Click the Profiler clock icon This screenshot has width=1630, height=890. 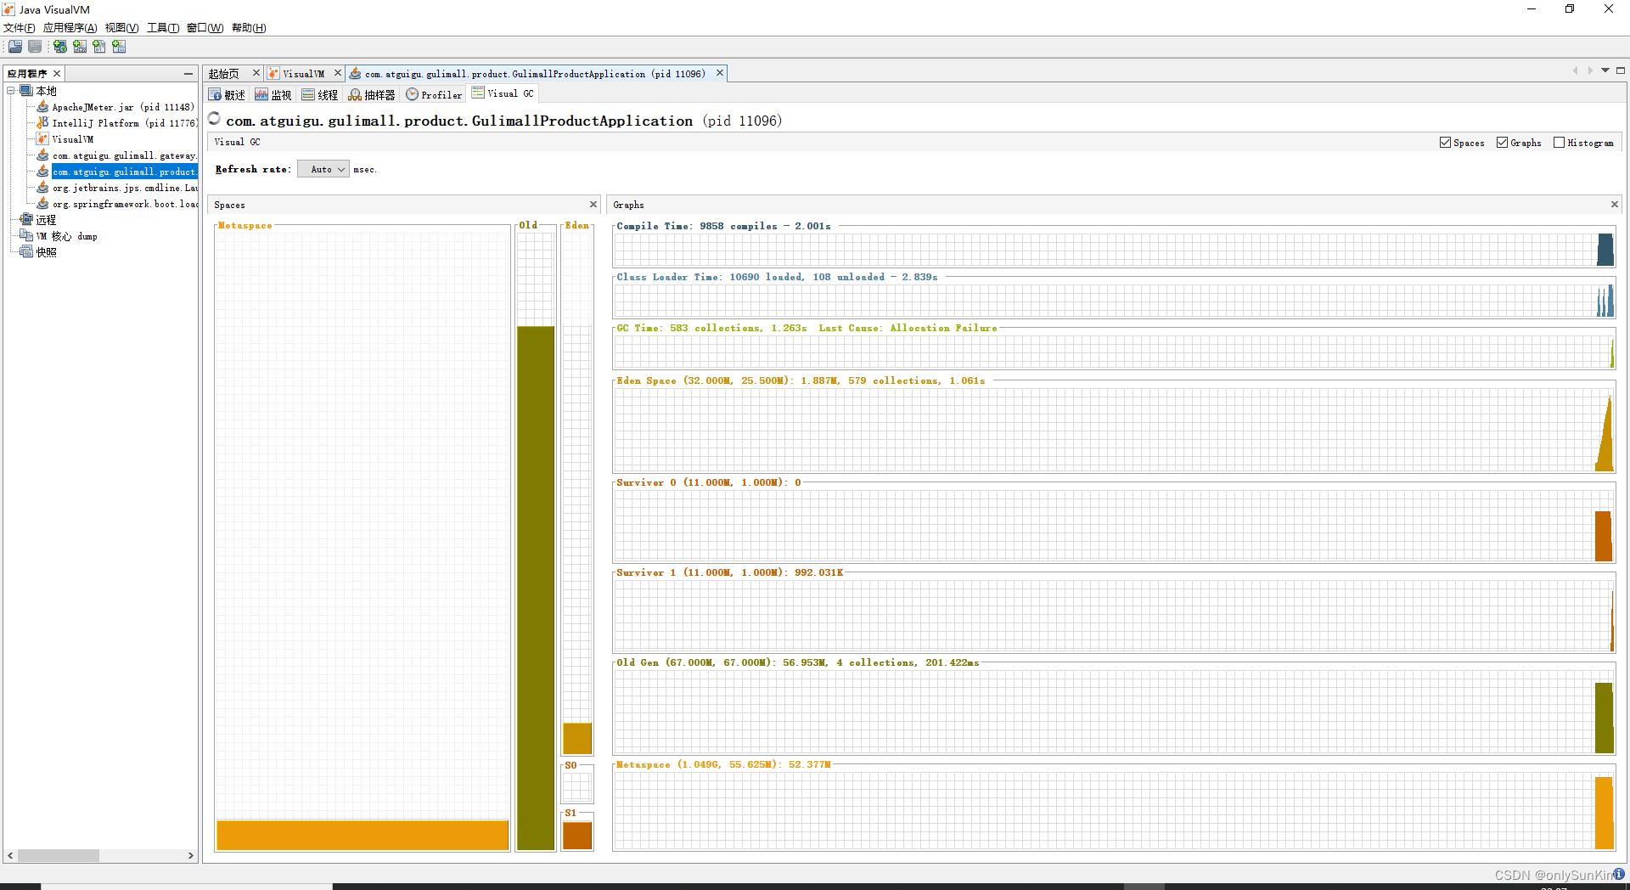412,95
